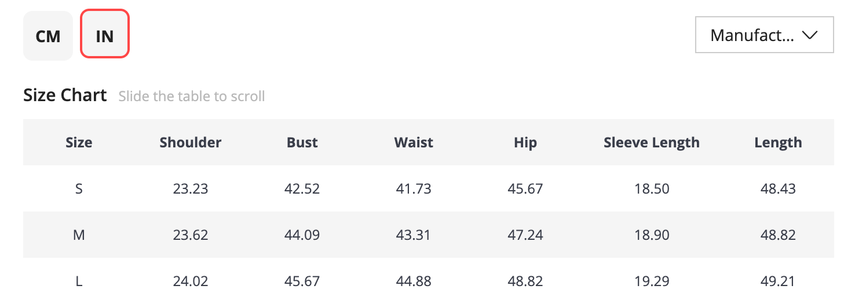Click the M sleeve length value 18.90

tap(652, 235)
